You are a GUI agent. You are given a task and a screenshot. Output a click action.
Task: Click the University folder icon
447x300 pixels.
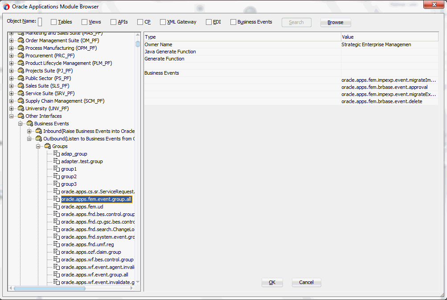[x=21, y=108]
